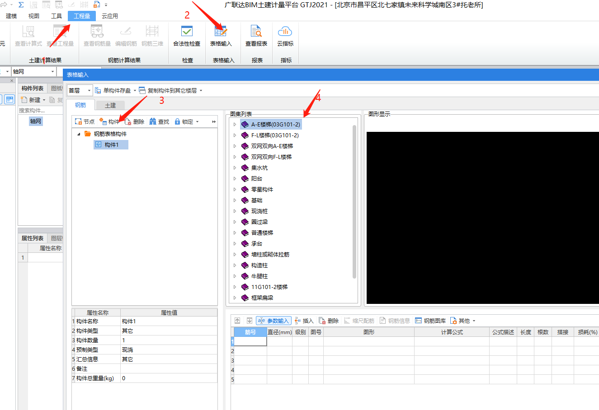The width and height of the screenshot is (599, 410).
Task: Expand the toolbar overflow chevron
Action: tap(214, 121)
